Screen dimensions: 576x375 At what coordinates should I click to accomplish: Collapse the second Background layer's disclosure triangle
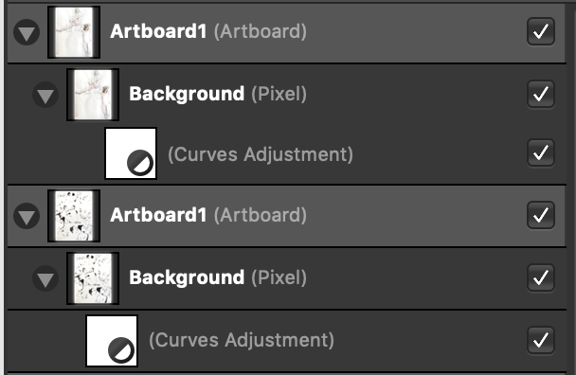45,278
